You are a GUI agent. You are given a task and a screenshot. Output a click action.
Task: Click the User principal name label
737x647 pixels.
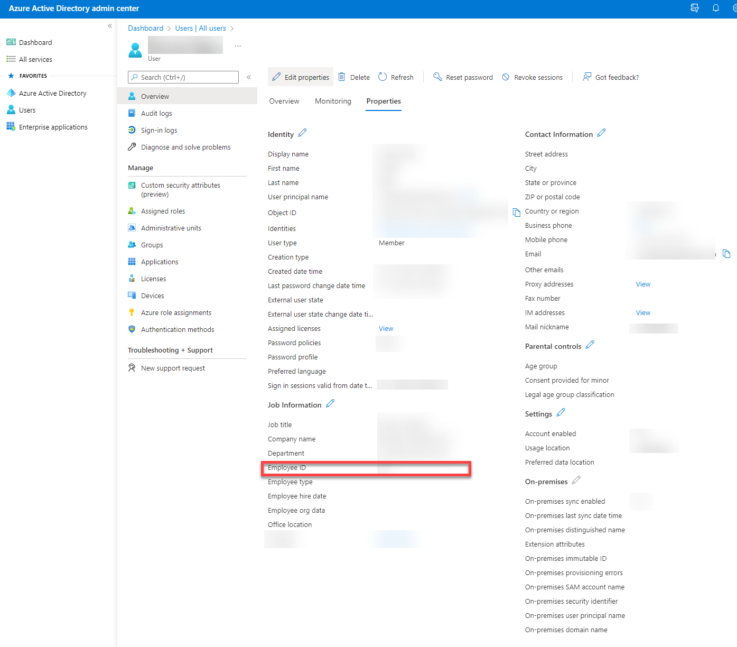tap(298, 197)
